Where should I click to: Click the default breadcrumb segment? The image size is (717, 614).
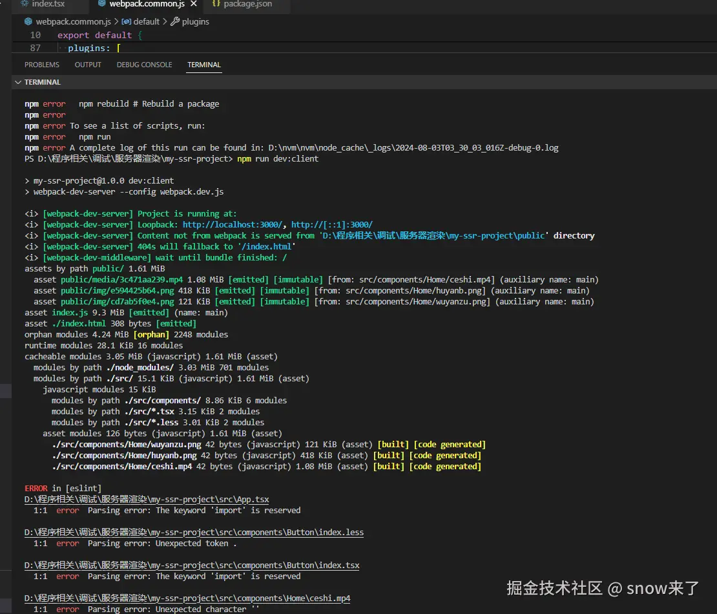[147, 21]
